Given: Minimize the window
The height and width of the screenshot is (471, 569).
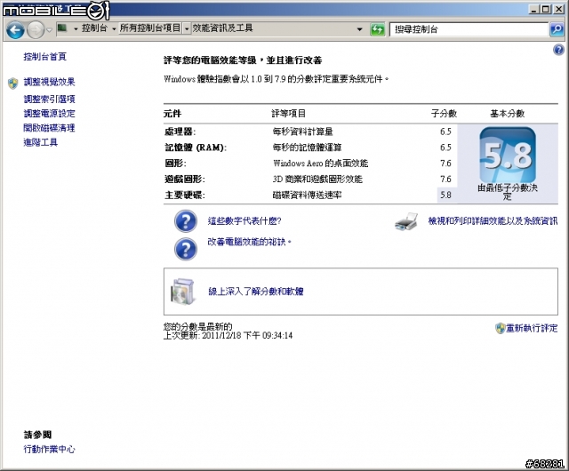Looking at the screenshot, I should pyautogui.click(x=533, y=10).
